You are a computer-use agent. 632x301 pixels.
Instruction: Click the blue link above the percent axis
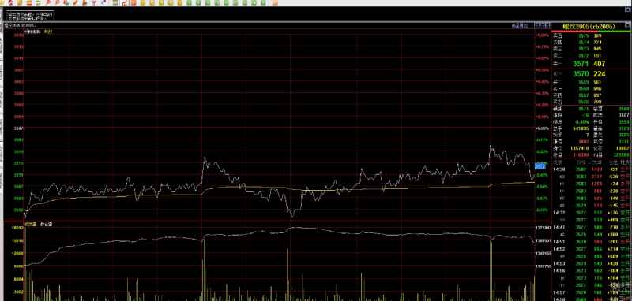click(x=520, y=25)
